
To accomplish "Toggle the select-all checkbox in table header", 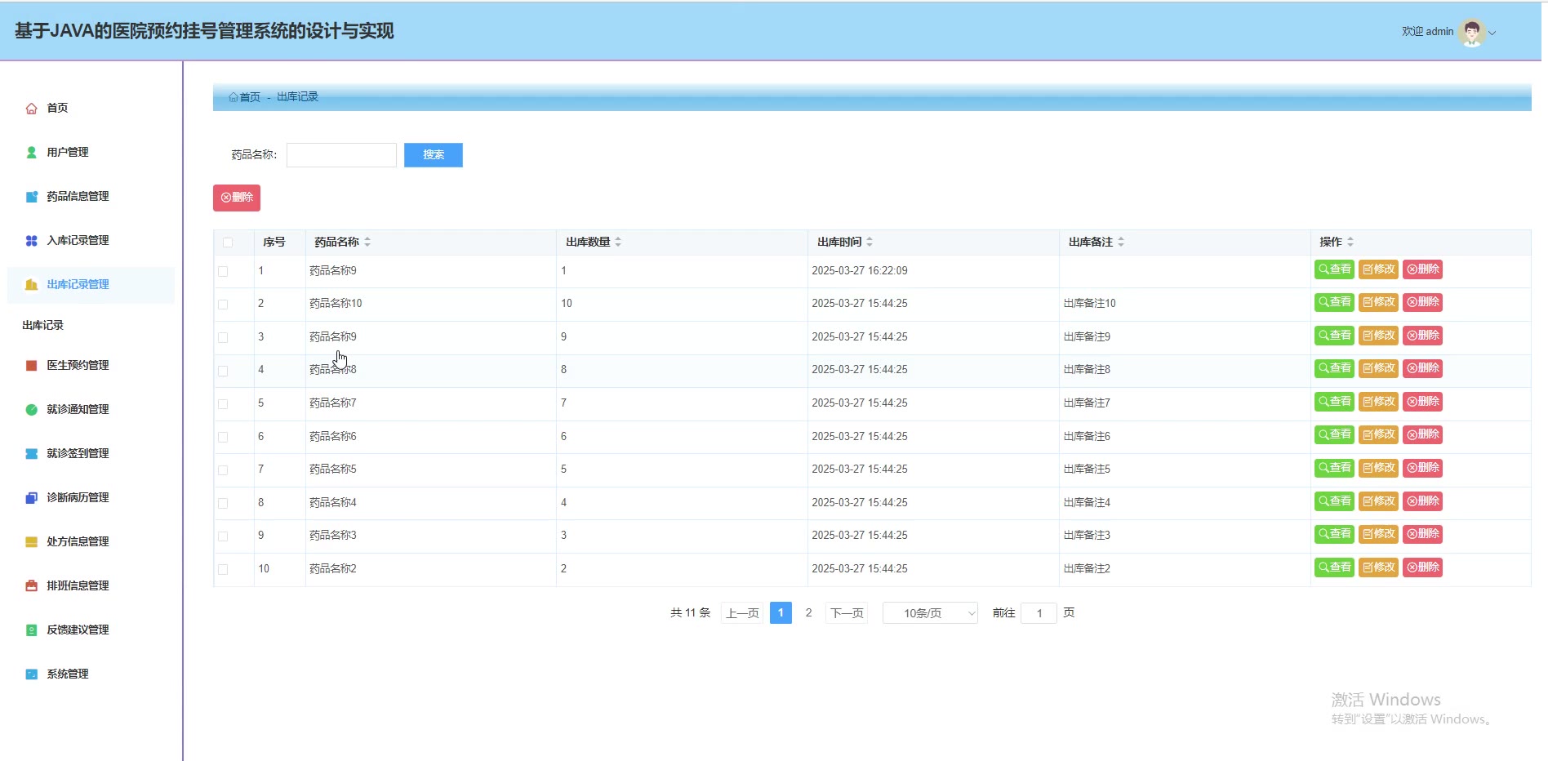I will (228, 243).
